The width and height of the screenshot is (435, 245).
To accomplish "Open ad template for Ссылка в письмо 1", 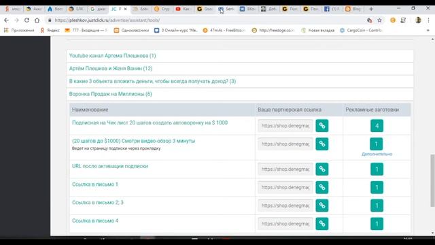I will click(x=377, y=187).
